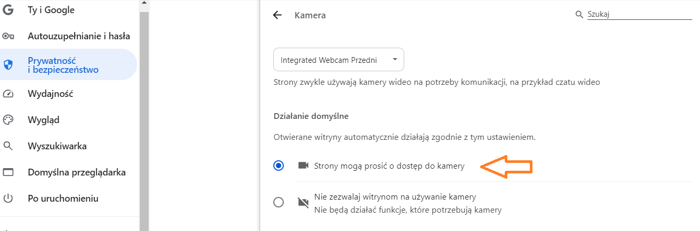Click the Google G icon in sidebar

point(8,10)
